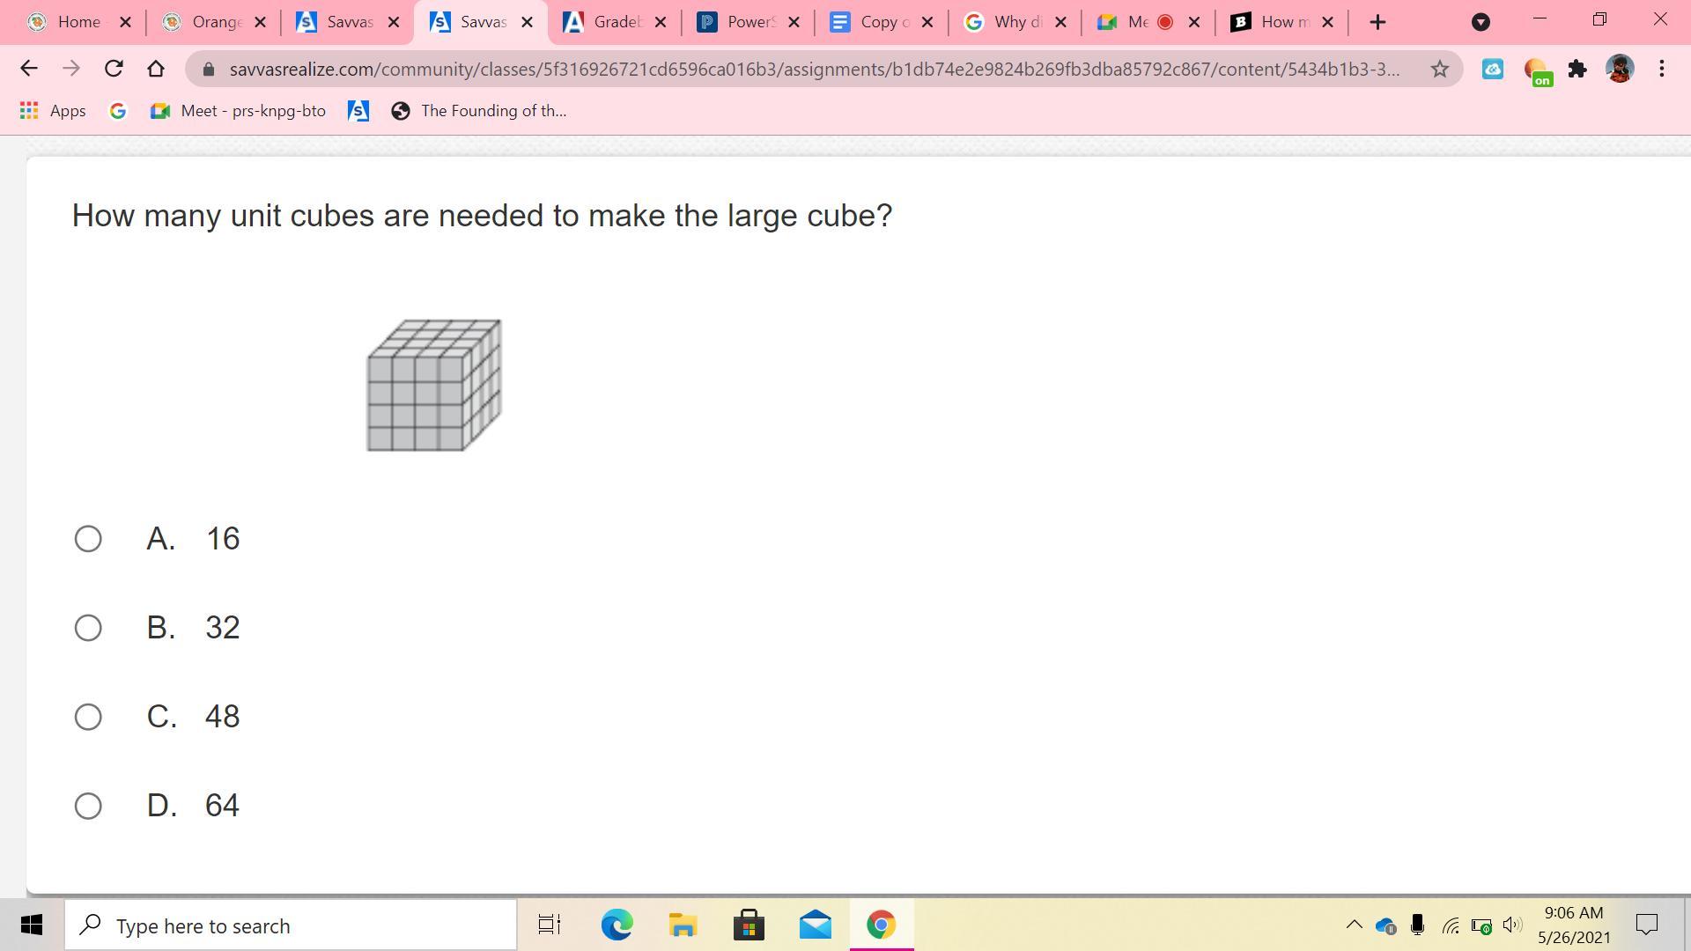Screen dimensions: 1691x951
Task: Select answer A. 16
Action: click(x=88, y=539)
